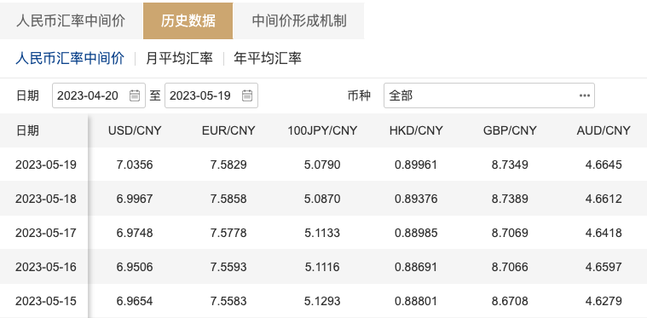Switch to 人民币汇率中间价 top tab
The height and width of the screenshot is (318, 647).
pos(71,21)
